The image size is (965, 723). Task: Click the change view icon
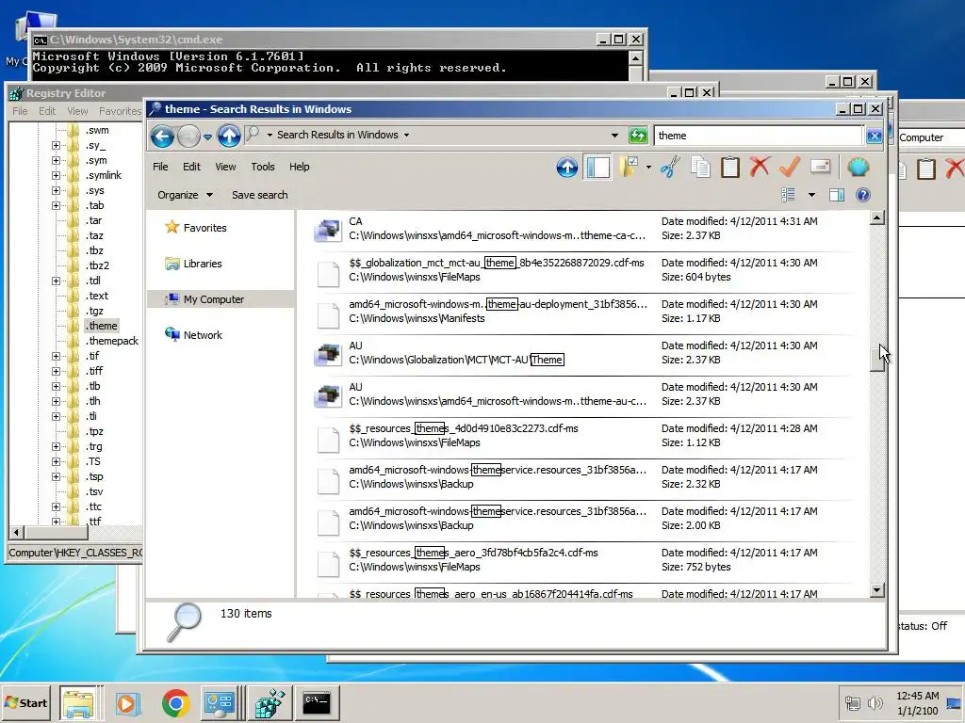click(x=789, y=195)
